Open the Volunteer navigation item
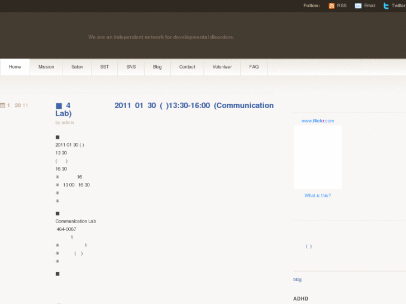The image size is (406, 304). click(222, 67)
